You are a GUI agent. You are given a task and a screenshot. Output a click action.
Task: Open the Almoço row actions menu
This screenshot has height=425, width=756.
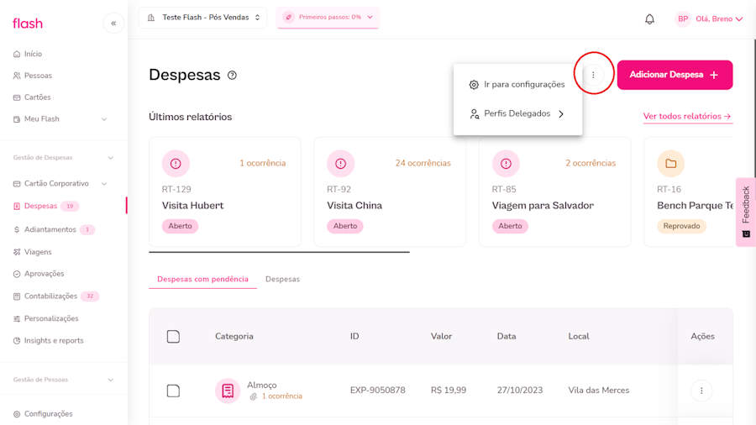(x=701, y=390)
